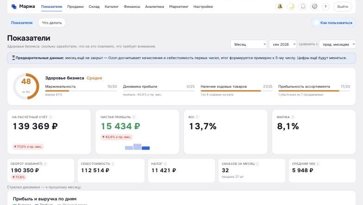363x205 pixels.
Task: Click the 32 orders count value
Action: 225,170
